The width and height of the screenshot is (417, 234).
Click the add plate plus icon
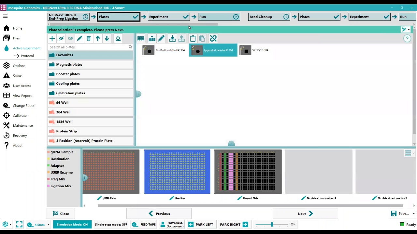(52, 39)
